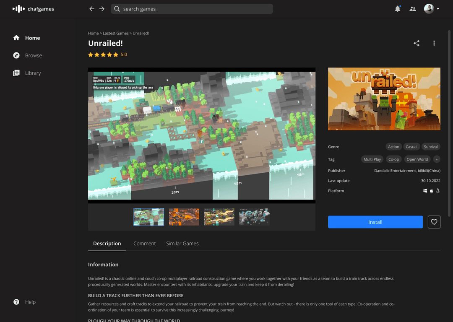Viewport: 453px width, 322px height.
Task: Open Home in the sidebar
Action: point(26,38)
